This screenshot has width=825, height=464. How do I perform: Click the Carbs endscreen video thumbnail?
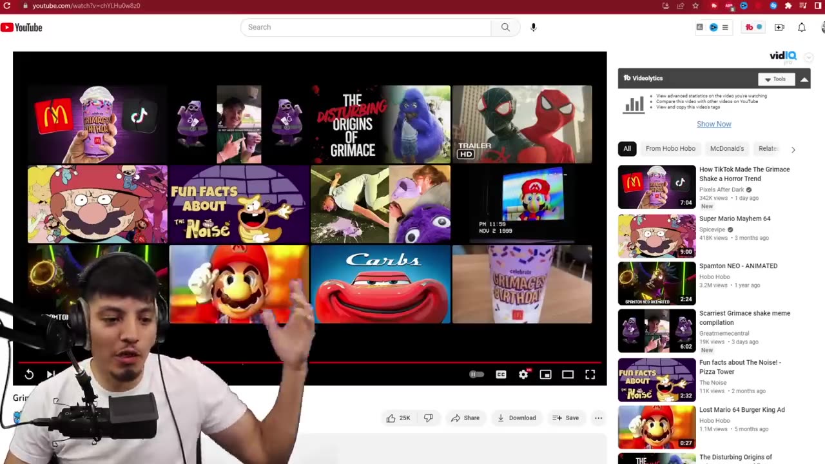380,284
